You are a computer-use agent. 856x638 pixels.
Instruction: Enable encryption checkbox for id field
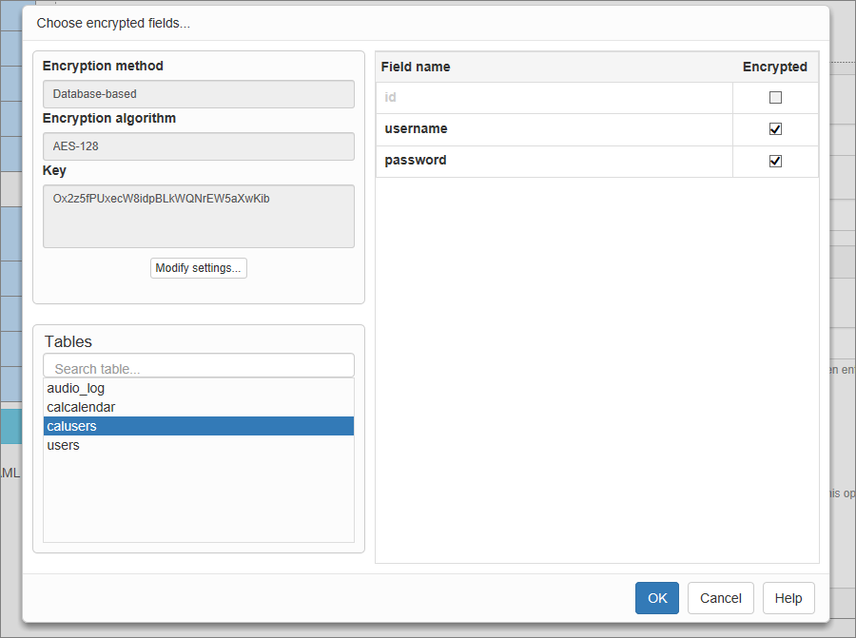tap(775, 98)
